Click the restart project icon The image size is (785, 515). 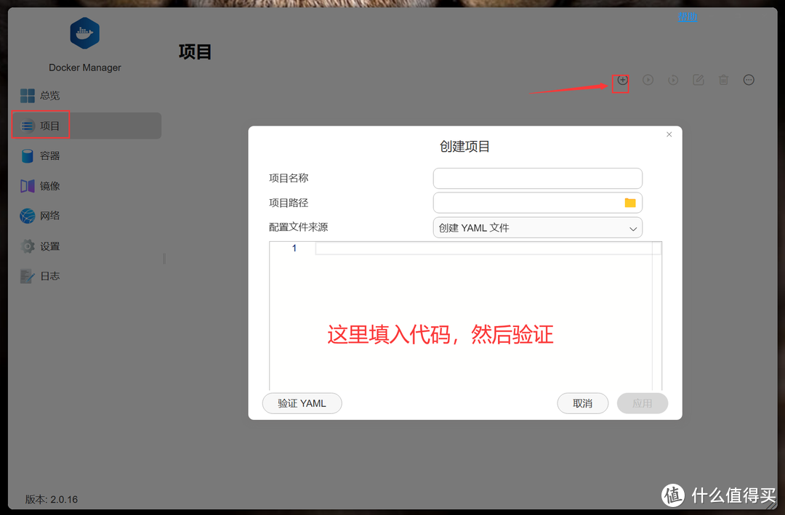pyautogui.click(x=673, y=80)
